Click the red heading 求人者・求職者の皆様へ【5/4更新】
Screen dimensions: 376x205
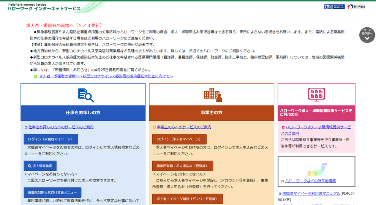tap(65, 25)
